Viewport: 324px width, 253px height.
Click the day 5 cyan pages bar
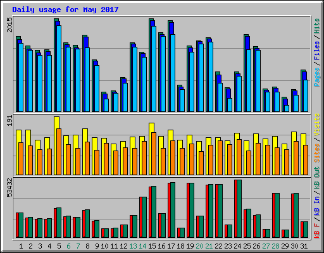coord(59,68)
